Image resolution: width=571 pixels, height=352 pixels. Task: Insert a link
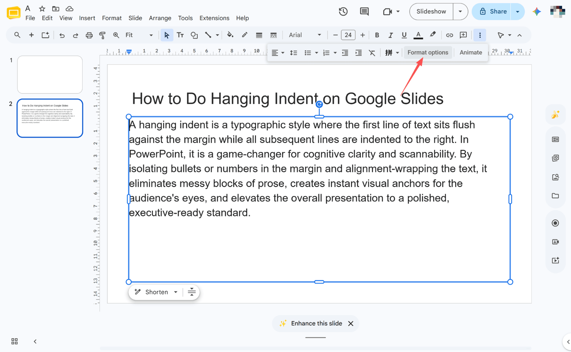tap(449, 35)
